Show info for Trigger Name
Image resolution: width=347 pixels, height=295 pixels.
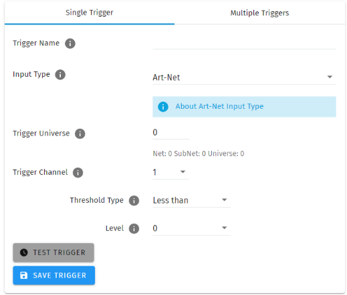(x=70, y=43)
